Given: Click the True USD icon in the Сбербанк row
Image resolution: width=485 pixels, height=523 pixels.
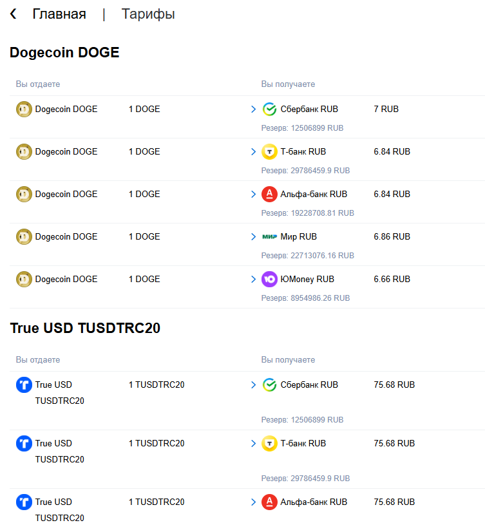Looking at the screenshot, I should [24, 385].
